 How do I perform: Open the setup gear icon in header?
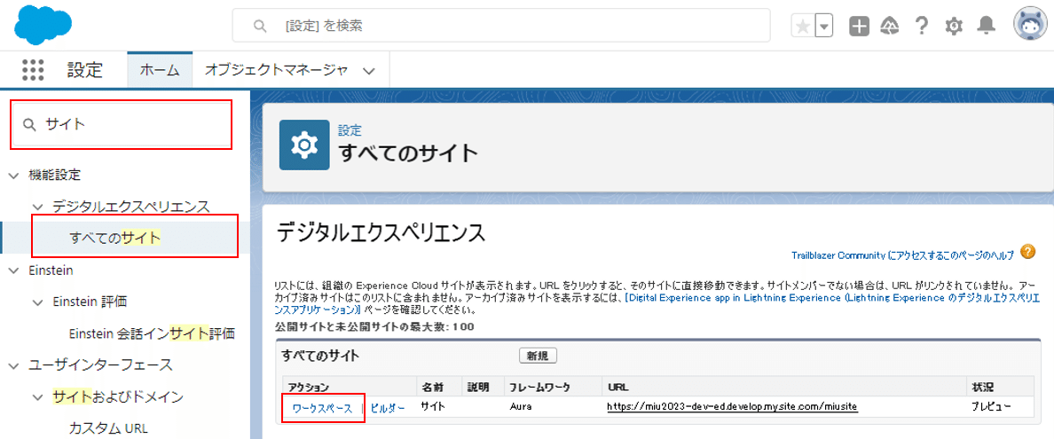coord(953,27)
